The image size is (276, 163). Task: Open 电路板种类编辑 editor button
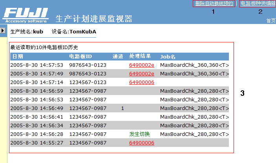point(258,4)
